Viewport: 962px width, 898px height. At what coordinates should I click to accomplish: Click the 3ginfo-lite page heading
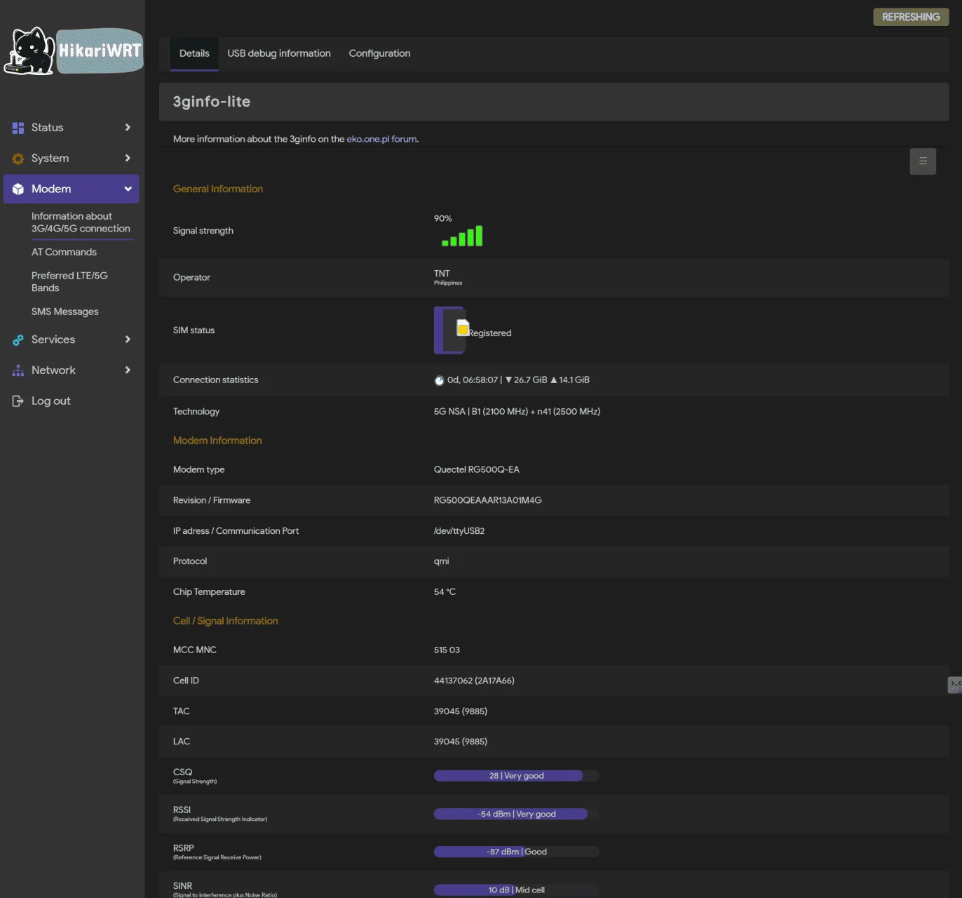(x=212, y=102)
